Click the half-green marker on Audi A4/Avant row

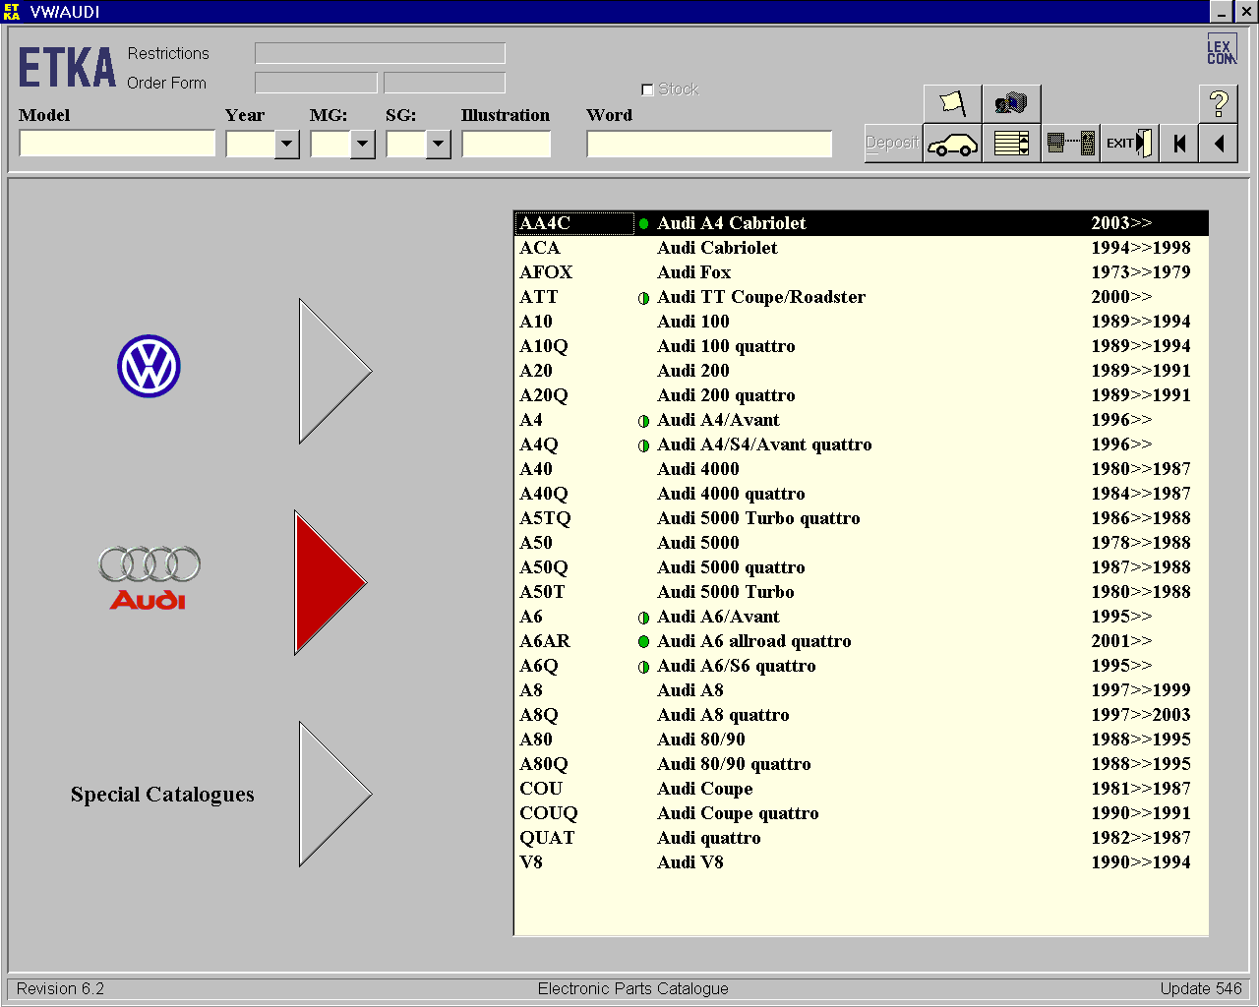point(644,421)
